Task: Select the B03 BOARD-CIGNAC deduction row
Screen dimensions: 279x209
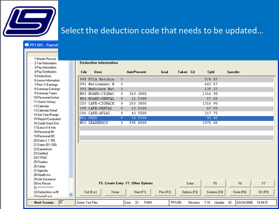Action: (x=176, y=94)
